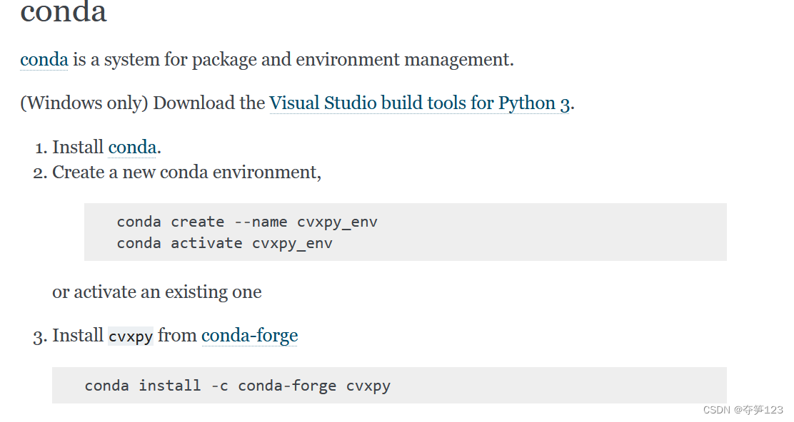Open Visual Studio build tools for Python 3 link
Screen dimensions: 794x422
[x=419, y=103]
